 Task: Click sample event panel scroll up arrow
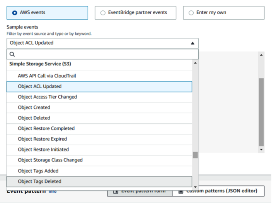pos(261,55)
